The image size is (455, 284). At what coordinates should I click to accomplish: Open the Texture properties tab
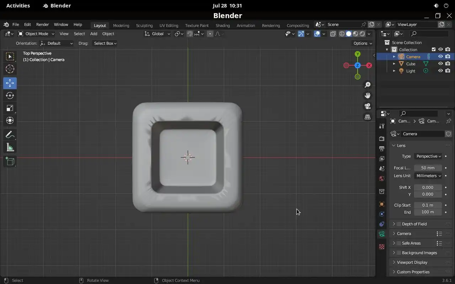click(382, 247)
